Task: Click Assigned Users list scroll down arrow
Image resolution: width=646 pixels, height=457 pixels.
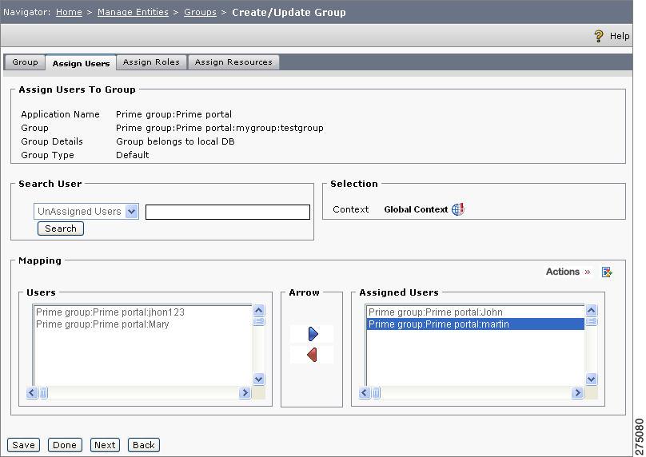Action: tap(591, 379)
